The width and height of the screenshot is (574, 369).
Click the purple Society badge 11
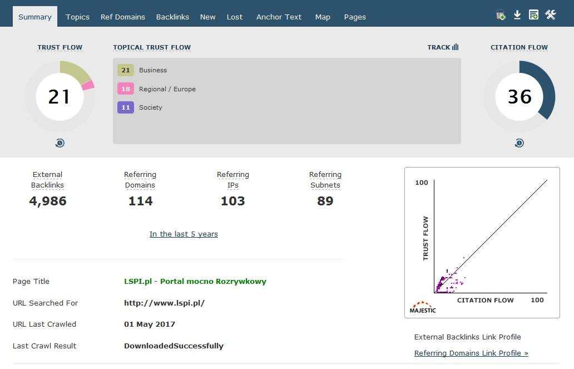click(x=126, y=107)
